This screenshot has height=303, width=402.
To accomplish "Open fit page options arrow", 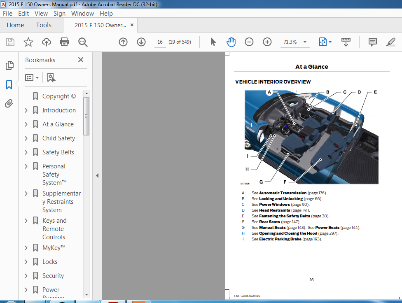I will coord(330,42).
